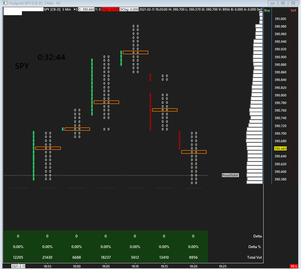This screenshot has width=301, height=269.
Task: Click the Delta row label
Action: [x=258, y=236]
